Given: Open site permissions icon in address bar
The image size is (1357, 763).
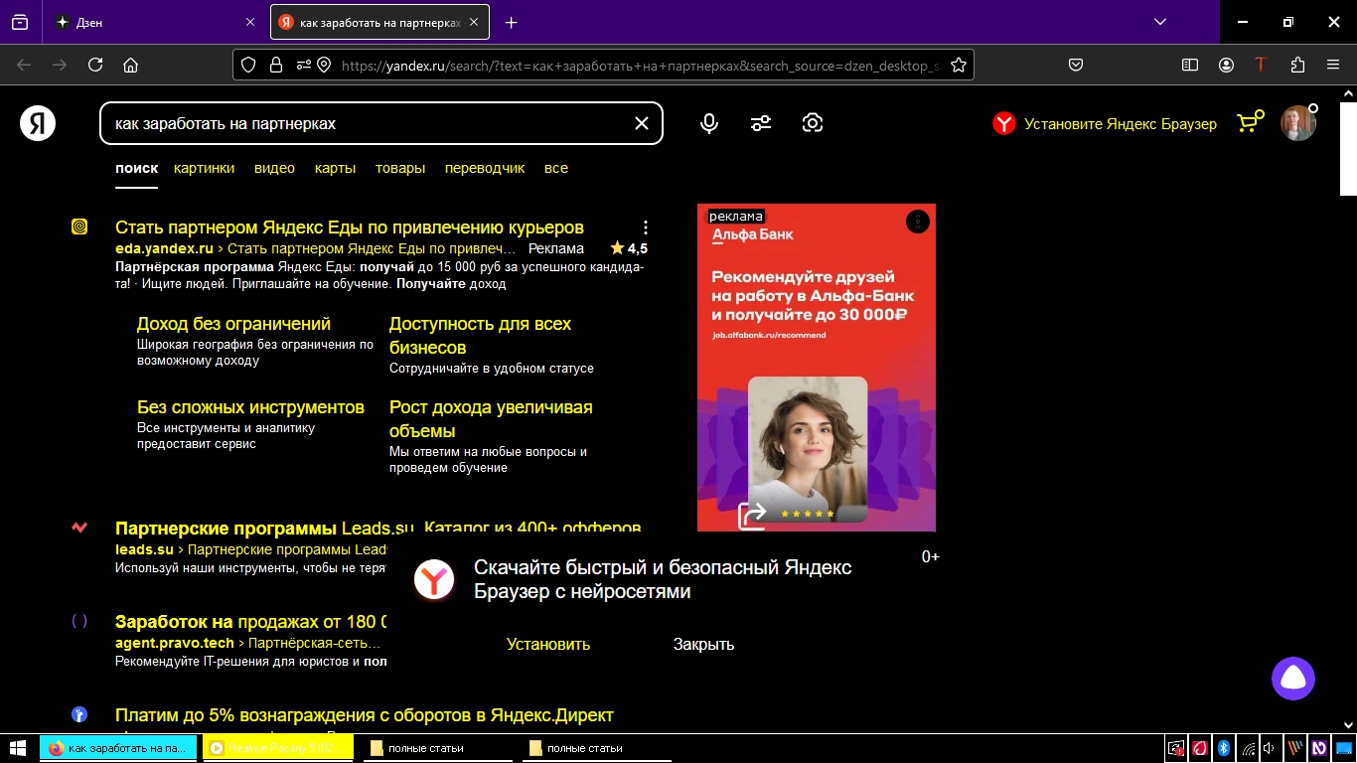Looking at the screenshot, I should coord(302,65).
